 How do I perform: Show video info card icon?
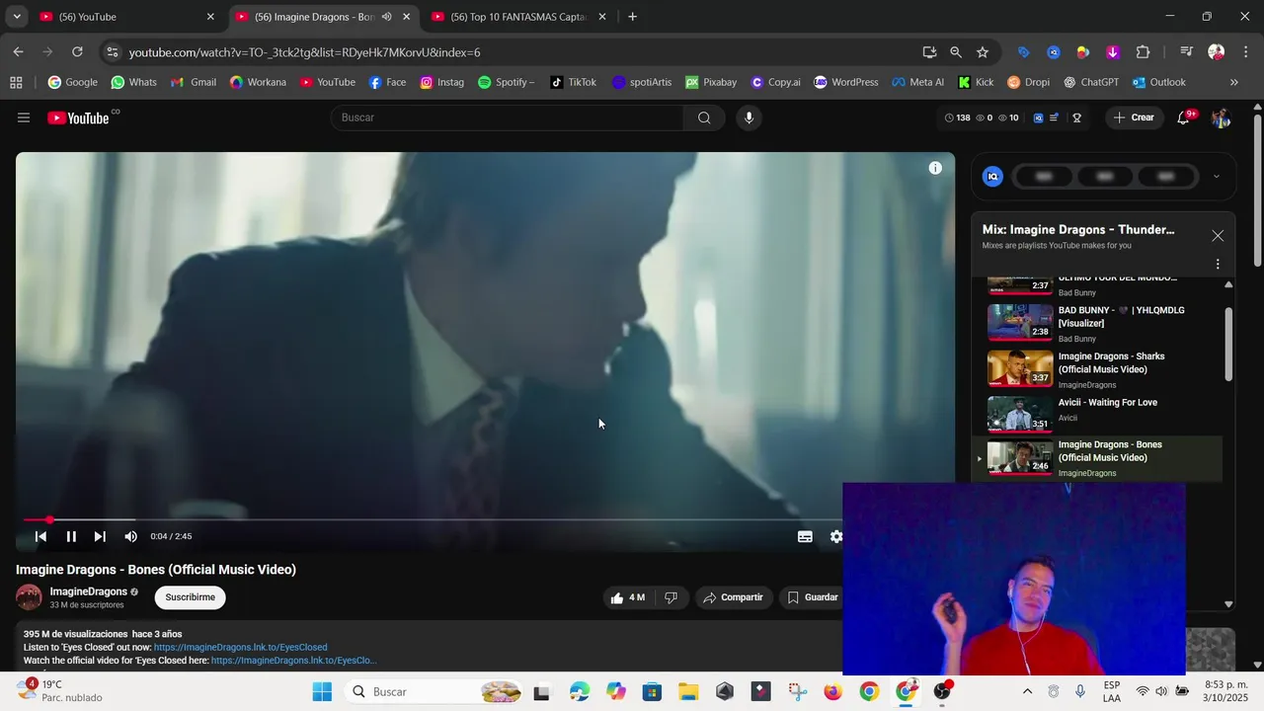click(x=935, y=168)
